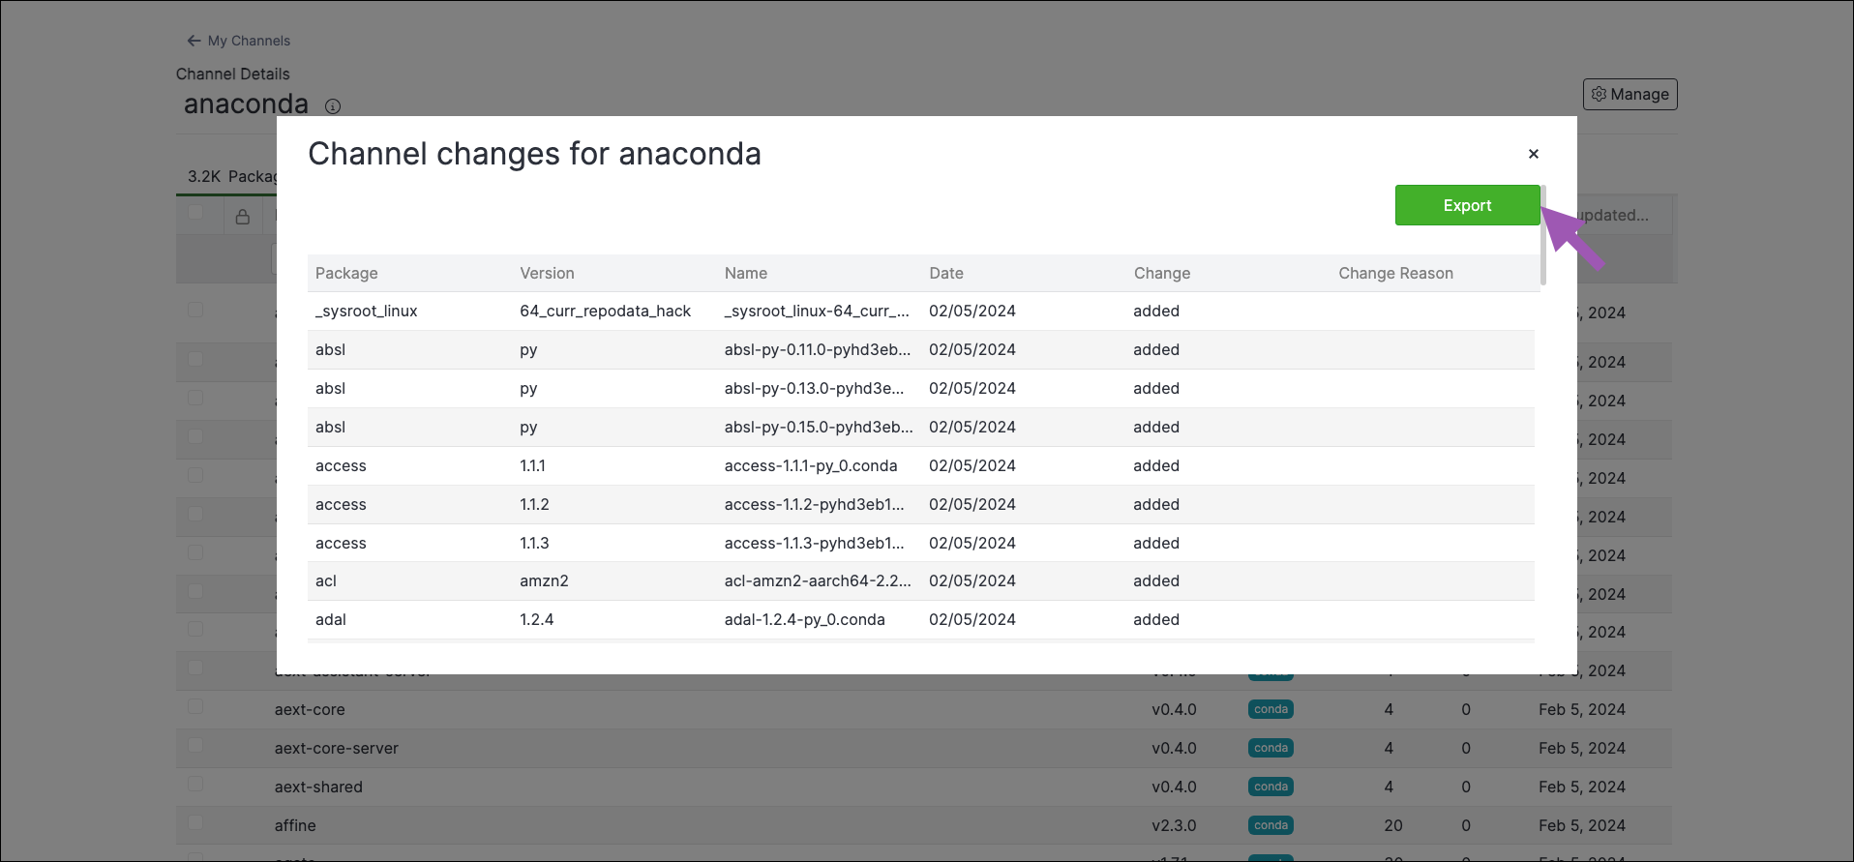Open aext-core-server package in background list

point(336,748)
